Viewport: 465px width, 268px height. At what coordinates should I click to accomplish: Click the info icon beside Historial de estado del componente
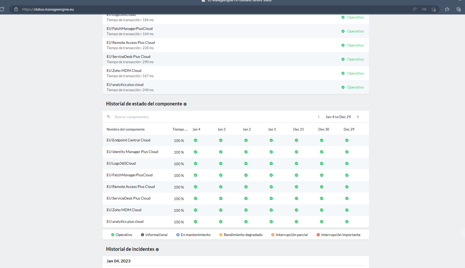click(x=185, y=104)
